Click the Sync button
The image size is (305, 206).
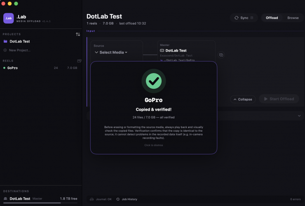244,18
